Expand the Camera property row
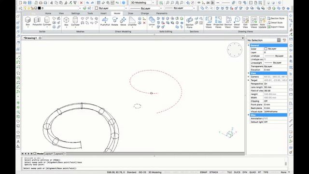The height and width of the screenshot is (174, 309). (249, 77)
